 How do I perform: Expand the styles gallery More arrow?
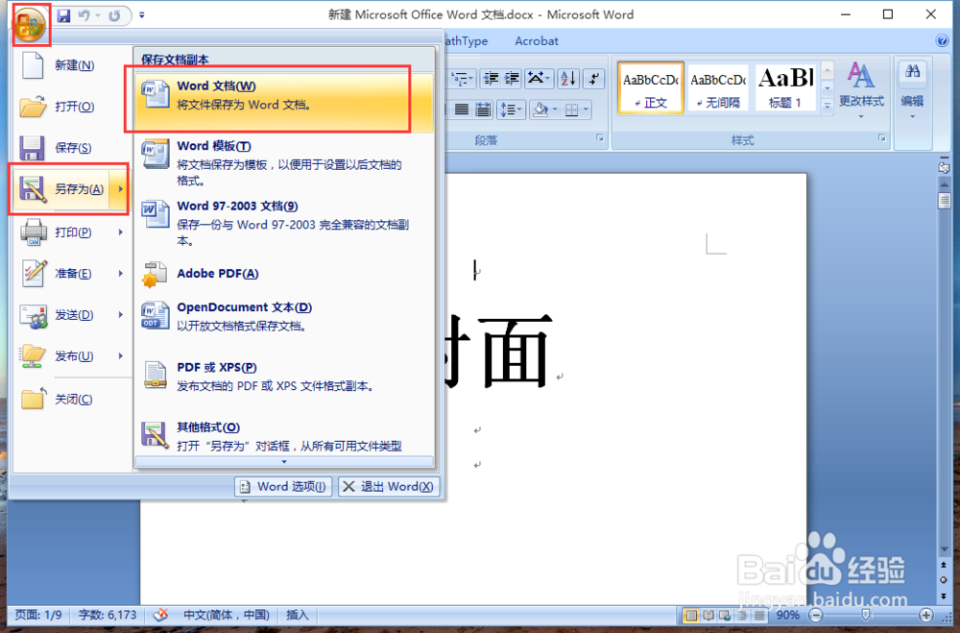(827, 106)
